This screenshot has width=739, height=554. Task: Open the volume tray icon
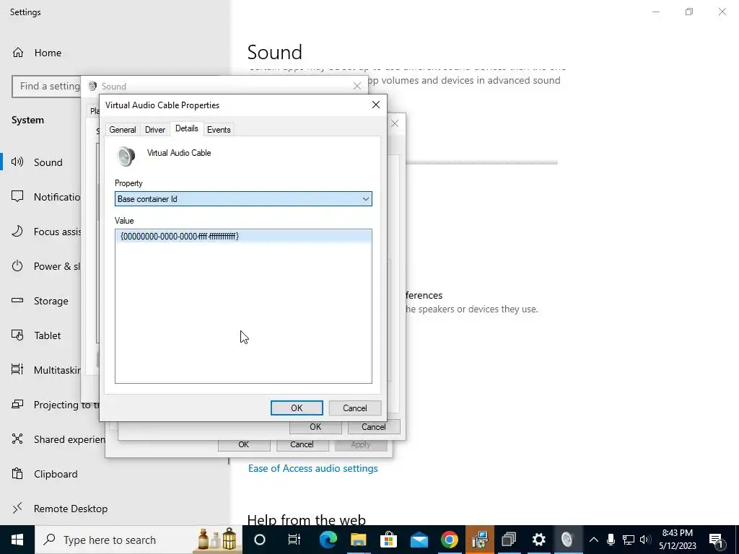pos(645,540)
